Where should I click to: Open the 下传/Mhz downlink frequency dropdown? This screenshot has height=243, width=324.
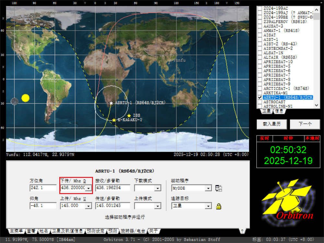[88, 188]
